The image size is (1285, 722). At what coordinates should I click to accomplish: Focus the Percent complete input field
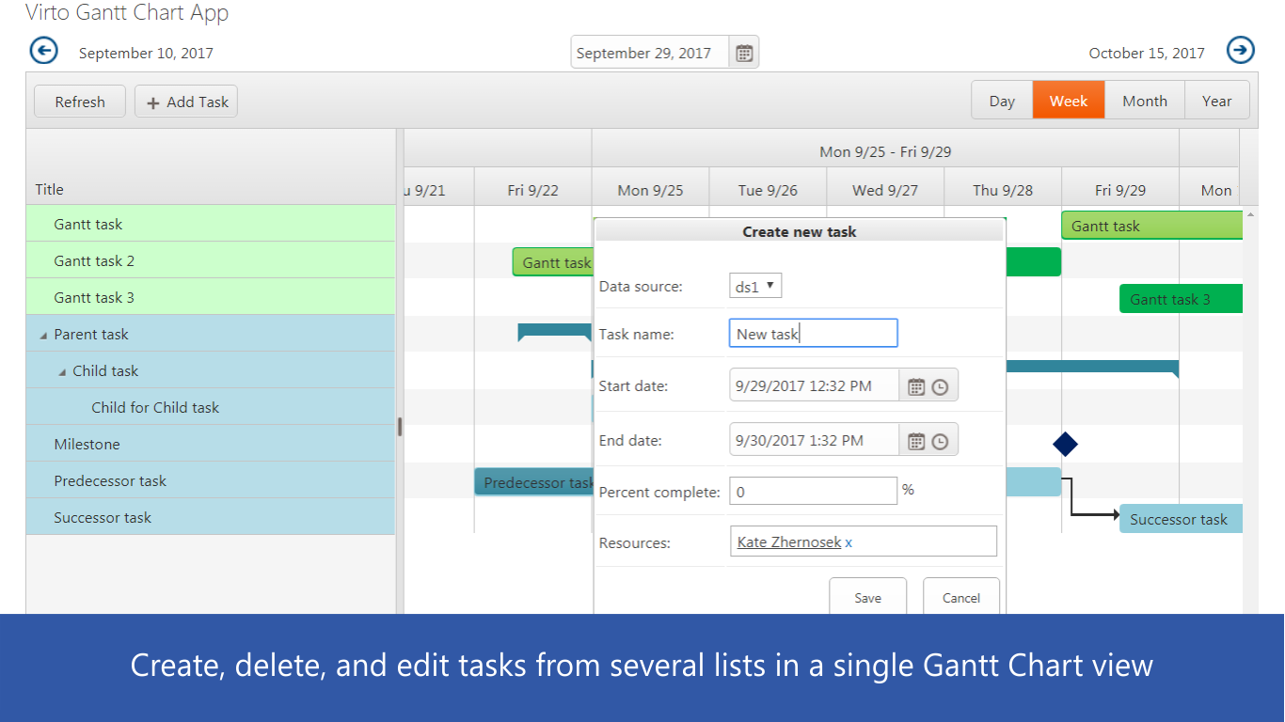tap(813, 491)
